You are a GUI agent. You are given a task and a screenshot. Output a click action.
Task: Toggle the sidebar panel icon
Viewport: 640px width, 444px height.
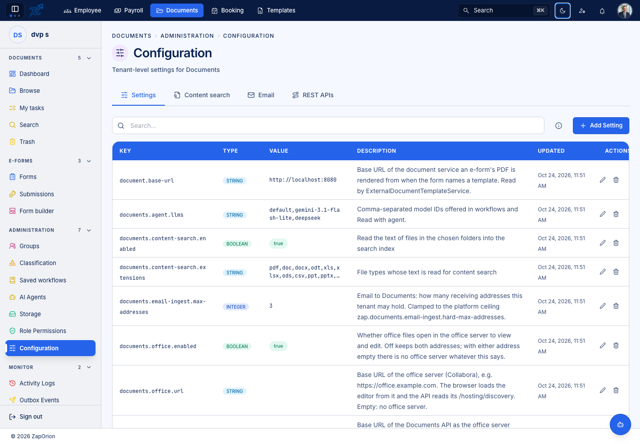pos(15,10)
